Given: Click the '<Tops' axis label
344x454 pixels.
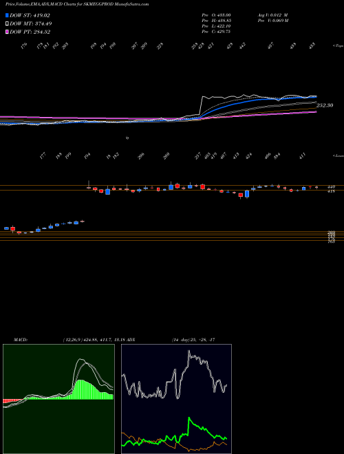Looking at the screenshot, I should click(338, 46).
